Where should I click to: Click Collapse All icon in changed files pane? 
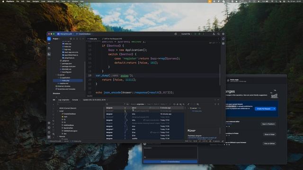219,104
